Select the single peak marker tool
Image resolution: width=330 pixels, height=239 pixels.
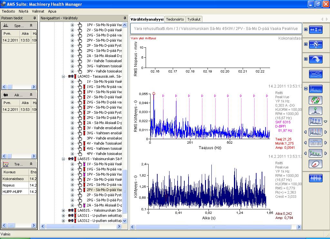point(315,111)
